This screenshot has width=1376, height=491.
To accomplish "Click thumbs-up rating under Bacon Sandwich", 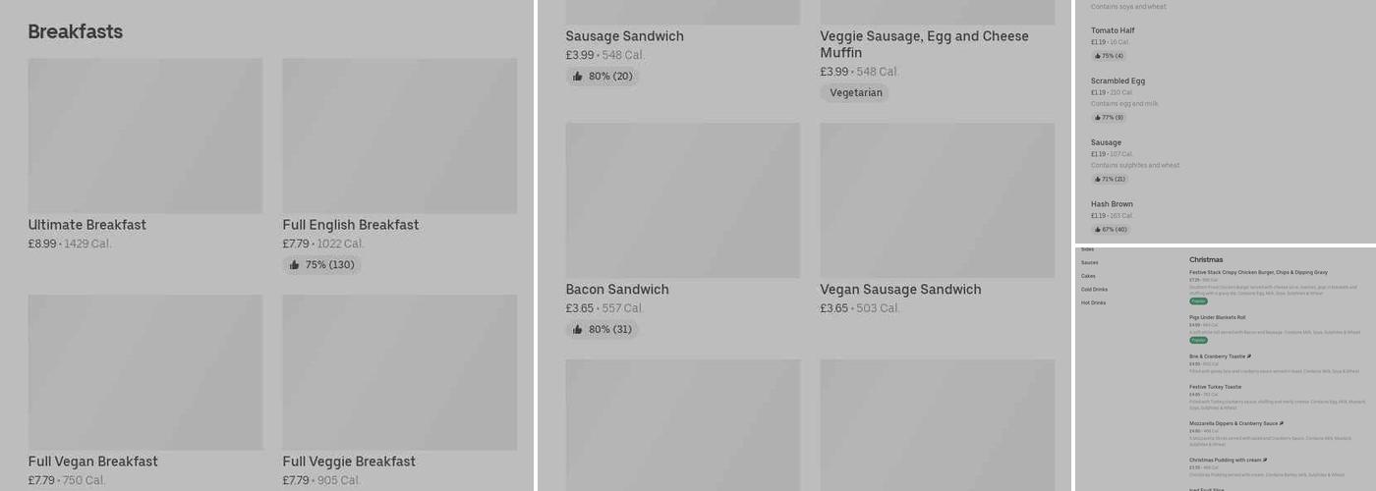I will (x=602, y=330).
